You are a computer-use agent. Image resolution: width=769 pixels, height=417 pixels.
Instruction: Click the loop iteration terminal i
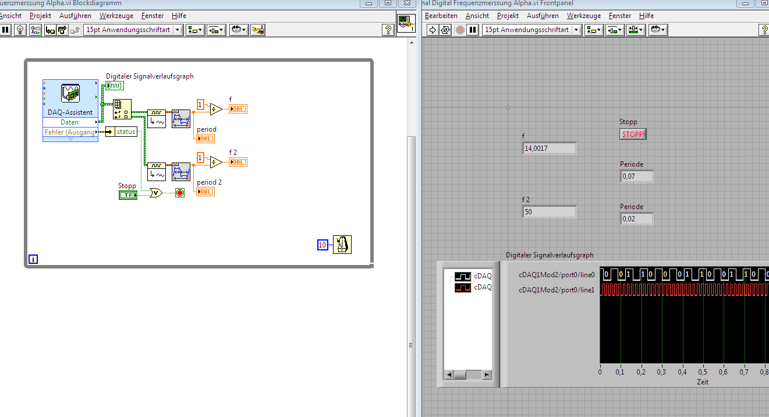pyautogui.click(x=33, y=260)
